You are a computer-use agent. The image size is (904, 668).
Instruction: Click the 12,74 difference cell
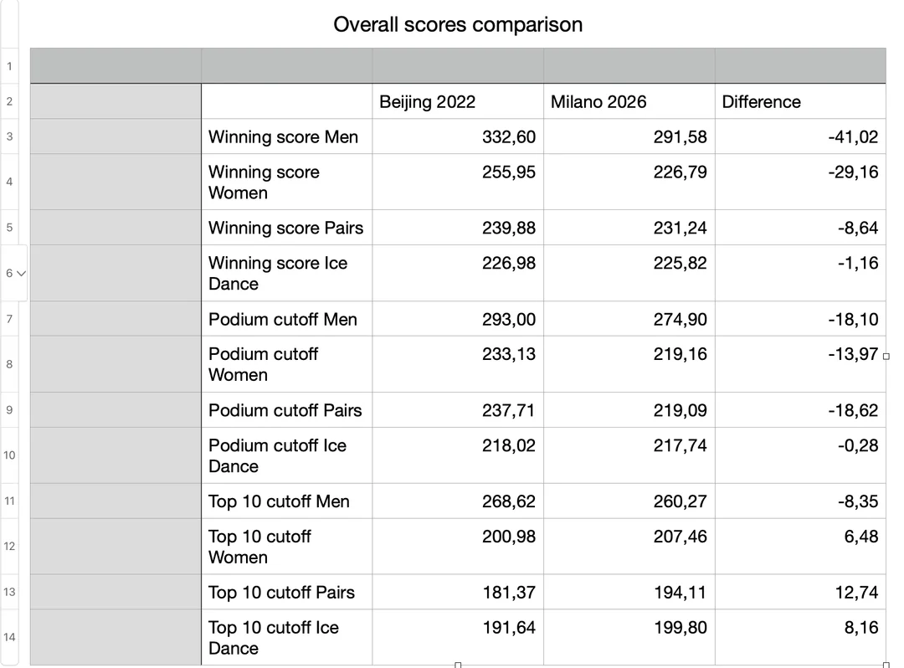coord(799,592)
